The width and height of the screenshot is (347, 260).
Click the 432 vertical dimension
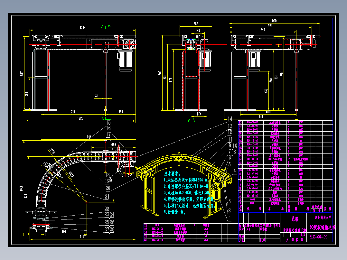(x=266, y=91)
